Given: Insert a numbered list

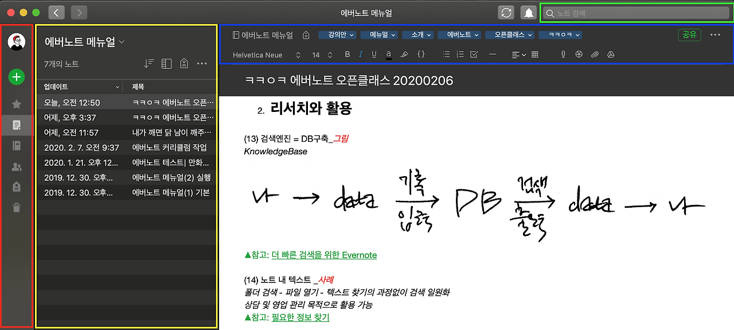Looking at the screenshot, I should coord(460,55).
